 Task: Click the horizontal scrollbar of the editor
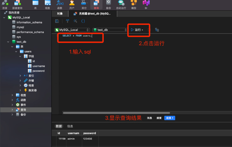(x=116, y=113)
